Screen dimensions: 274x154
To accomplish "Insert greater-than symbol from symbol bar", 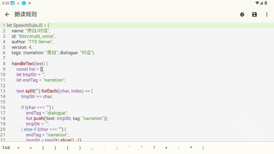I will pyautogui.click(x=31, y=148).
